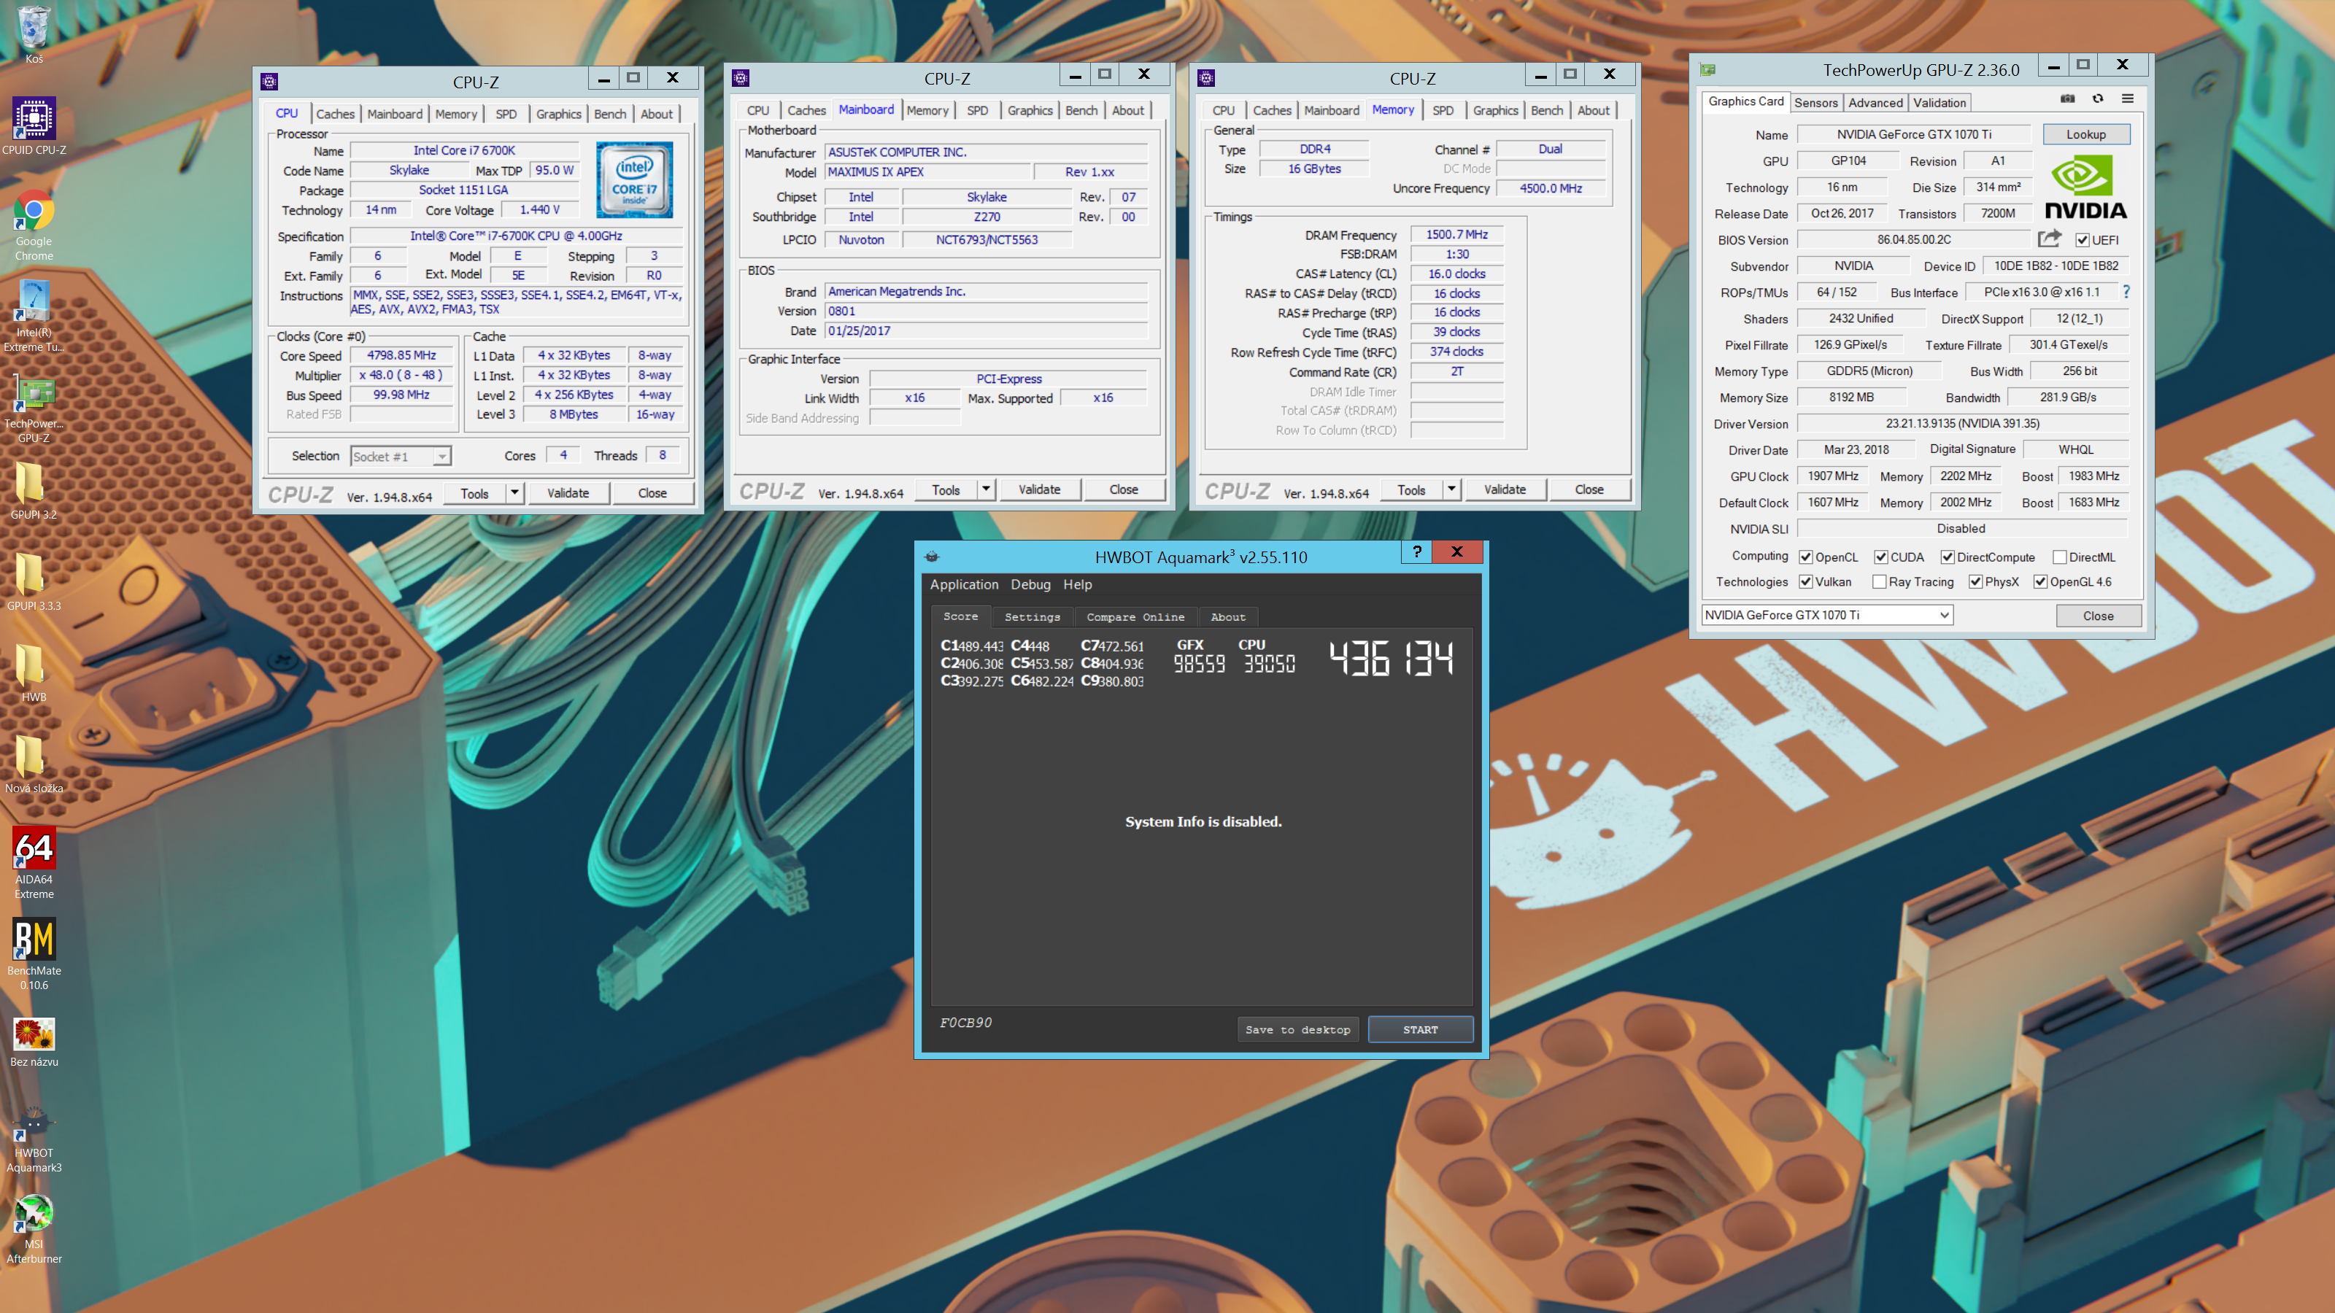Open the GPUPI 3.3.3 folder icon
Viewport: 2335px width, 1313px height.
[x=34, y=582]
